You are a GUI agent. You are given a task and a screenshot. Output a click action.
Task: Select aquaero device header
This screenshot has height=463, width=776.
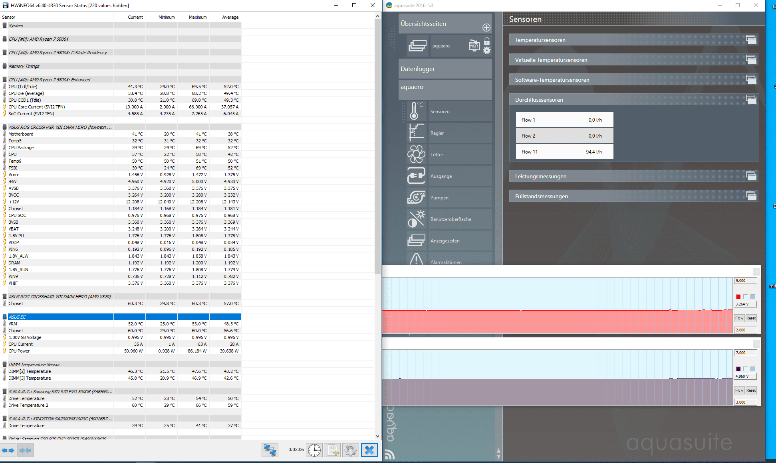tap(445, 90)
